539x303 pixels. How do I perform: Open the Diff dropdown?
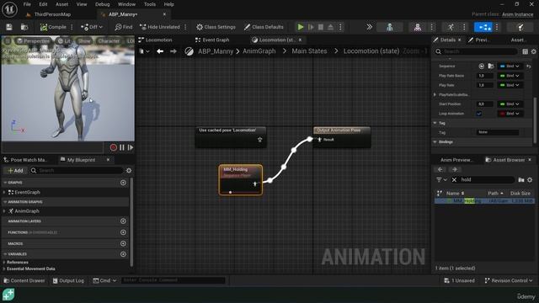[x=92, y=27]
